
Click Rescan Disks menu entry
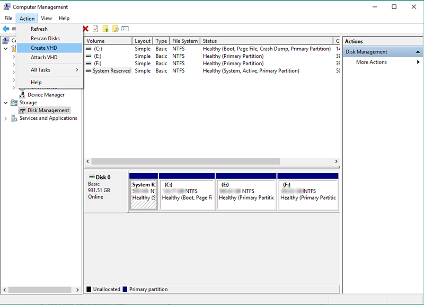click(x=45, y=38)
